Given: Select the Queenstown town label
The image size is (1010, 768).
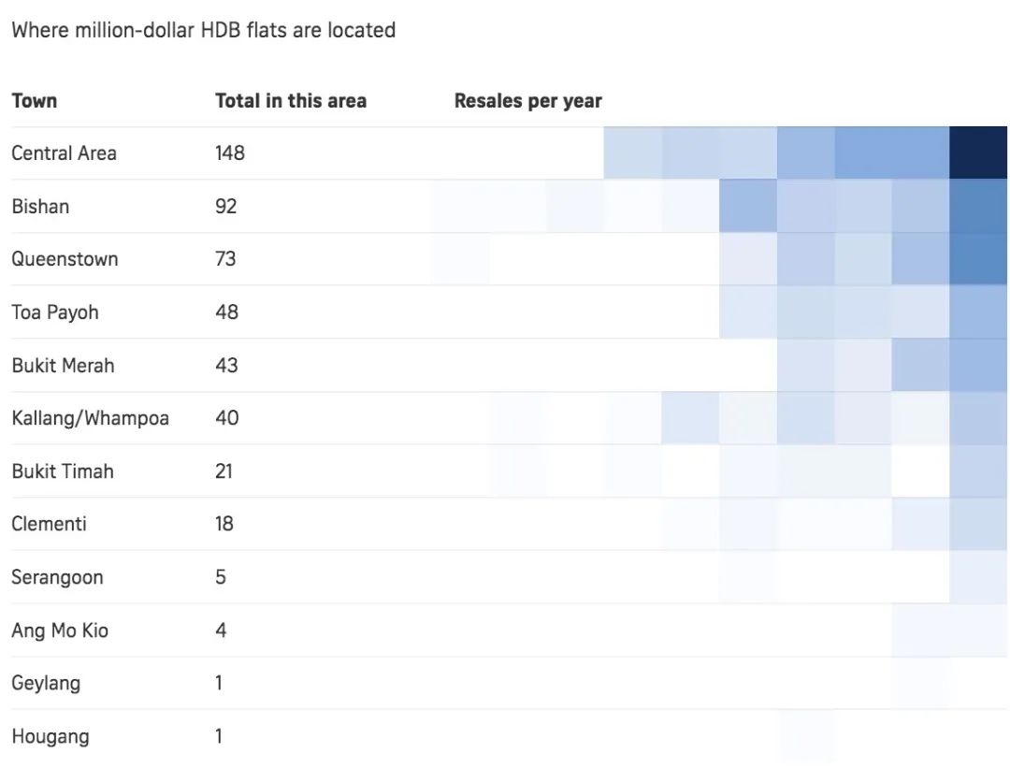Looking at the screenshot, I should point(65,259).
